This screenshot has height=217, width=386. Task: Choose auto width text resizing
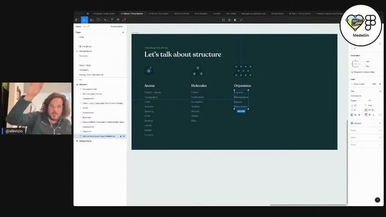point(366,110)
